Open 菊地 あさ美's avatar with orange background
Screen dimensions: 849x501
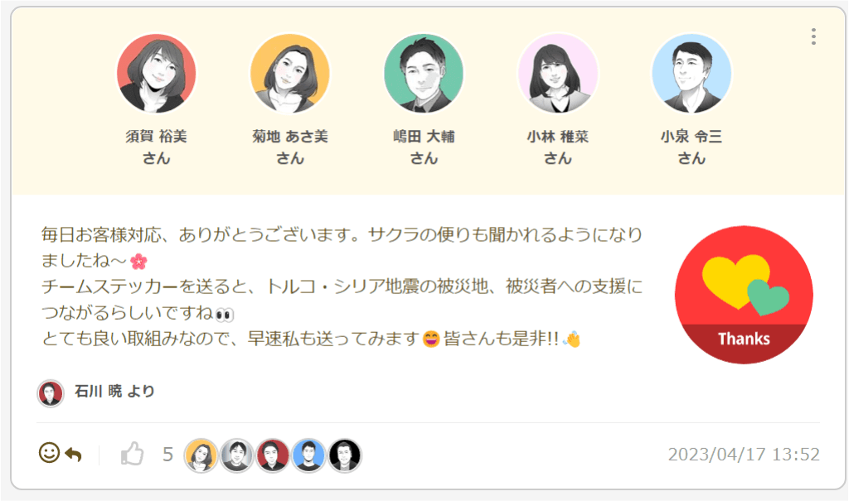[x=290, y=74]
